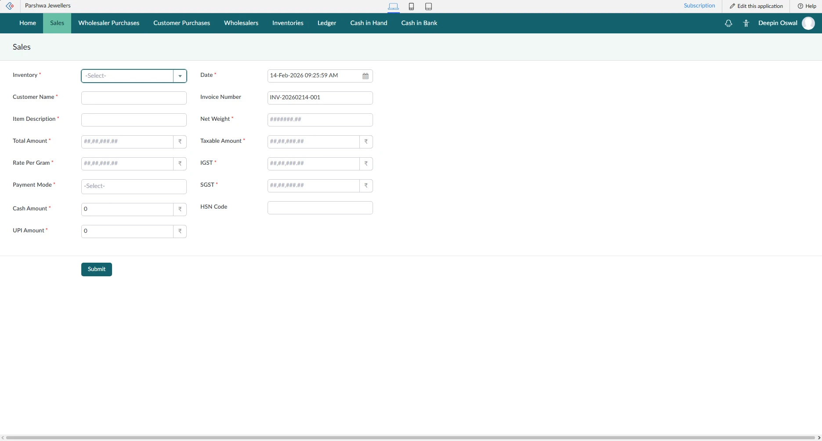Viewport: 822px width, 441px height.
Task: Open the Cash in Bank tab
Action: (x=419, y=23)
